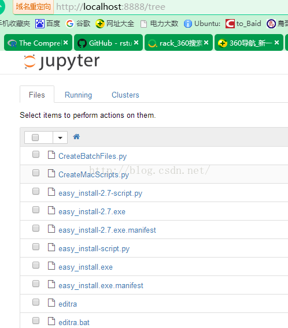The image size is (288, 328).
Task: Open CreateMacScripts.py file link
Action: (x=94, y=174)
